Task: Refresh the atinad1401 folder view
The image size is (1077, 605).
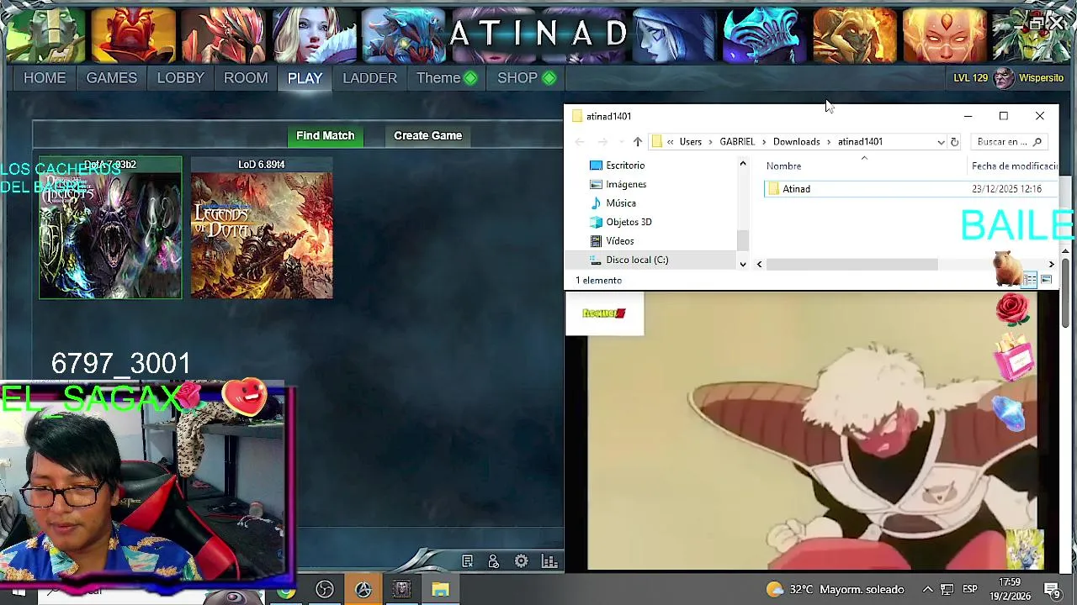Action: [x=954, y=142]
